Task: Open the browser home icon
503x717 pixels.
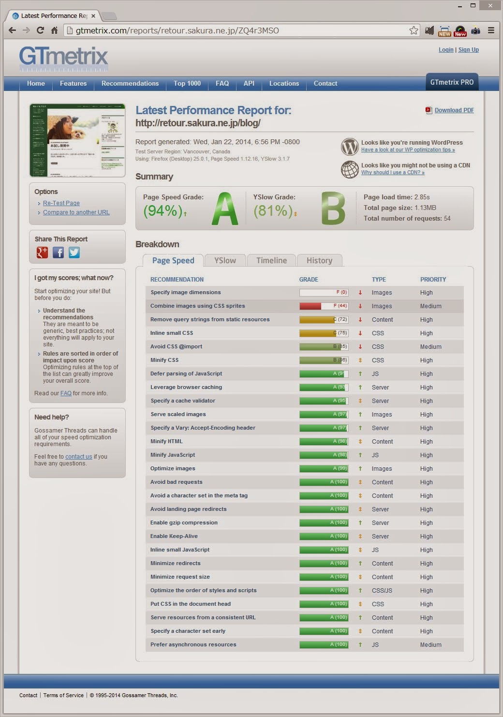Action: [x=54, y=30]
